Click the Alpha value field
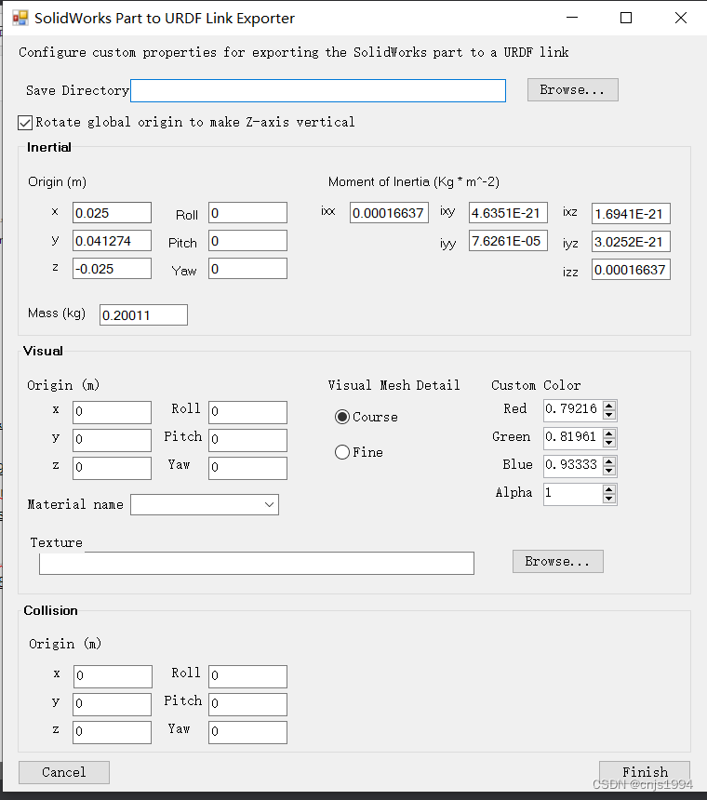This screenshot has width=707, height=800. click(x=573, y=494)
